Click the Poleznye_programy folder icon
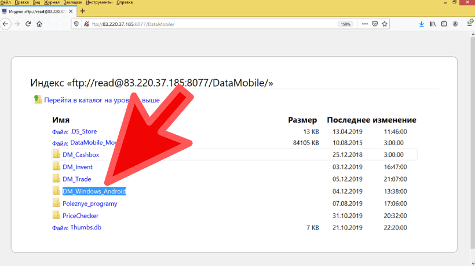This screenshot has width=475, height=266. click(56, 203)
